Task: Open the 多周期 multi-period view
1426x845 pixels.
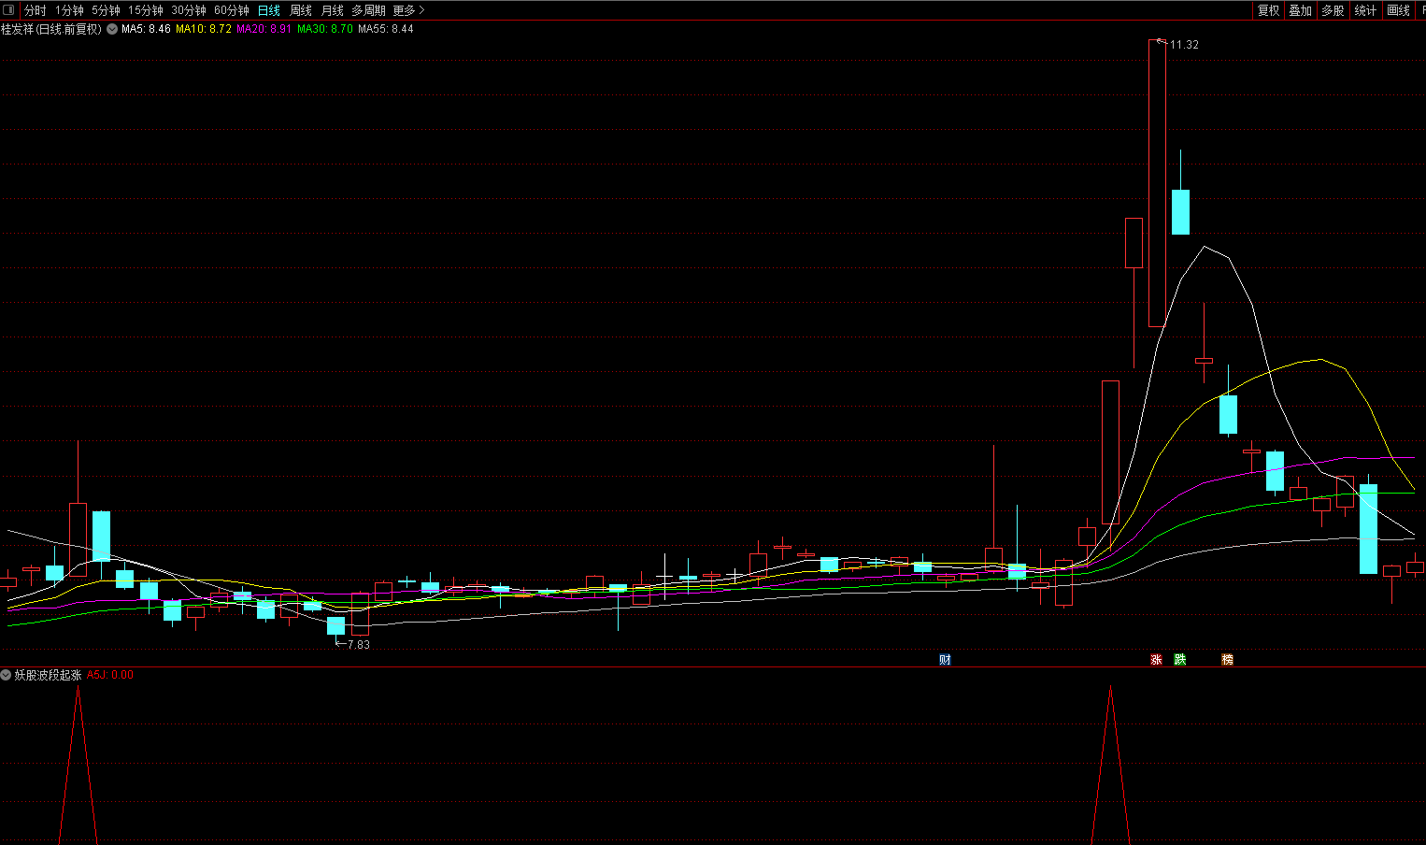Action: click(x=368, y=10)
